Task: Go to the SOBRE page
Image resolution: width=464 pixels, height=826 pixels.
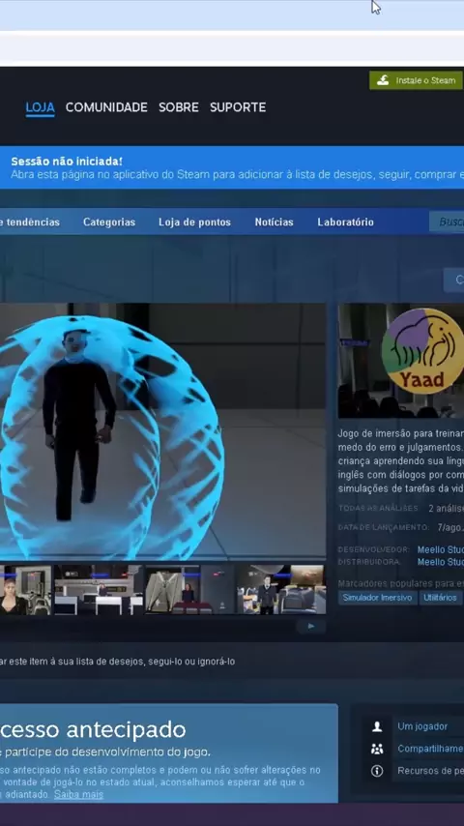Action: pos(179,107)
